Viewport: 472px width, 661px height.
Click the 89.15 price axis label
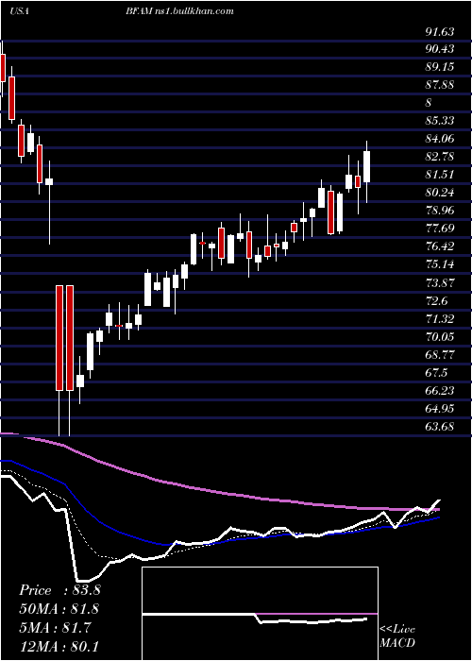coord(440,67)
